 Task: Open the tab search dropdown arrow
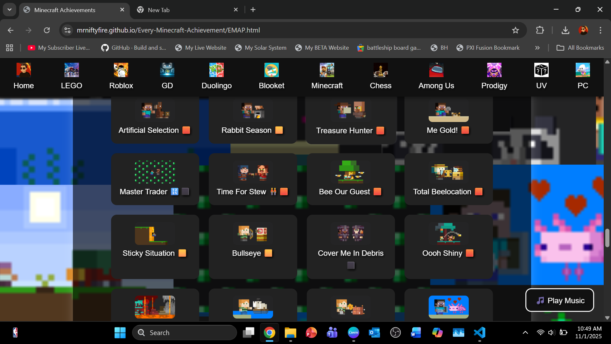tap(10, 10)
